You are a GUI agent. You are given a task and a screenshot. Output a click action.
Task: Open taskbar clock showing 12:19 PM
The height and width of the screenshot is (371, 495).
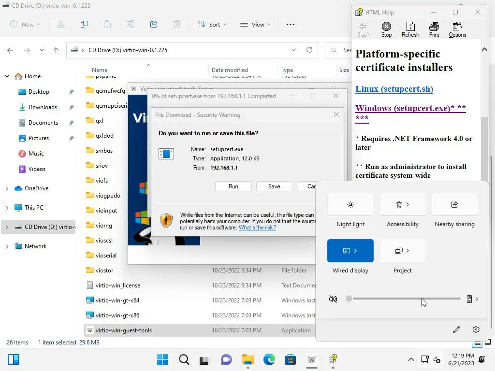coord(461,359)
